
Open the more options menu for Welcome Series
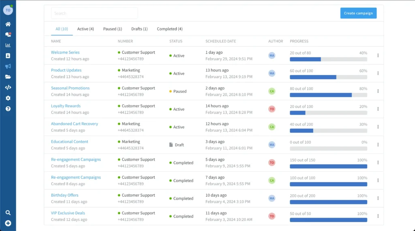pos(378,56)
